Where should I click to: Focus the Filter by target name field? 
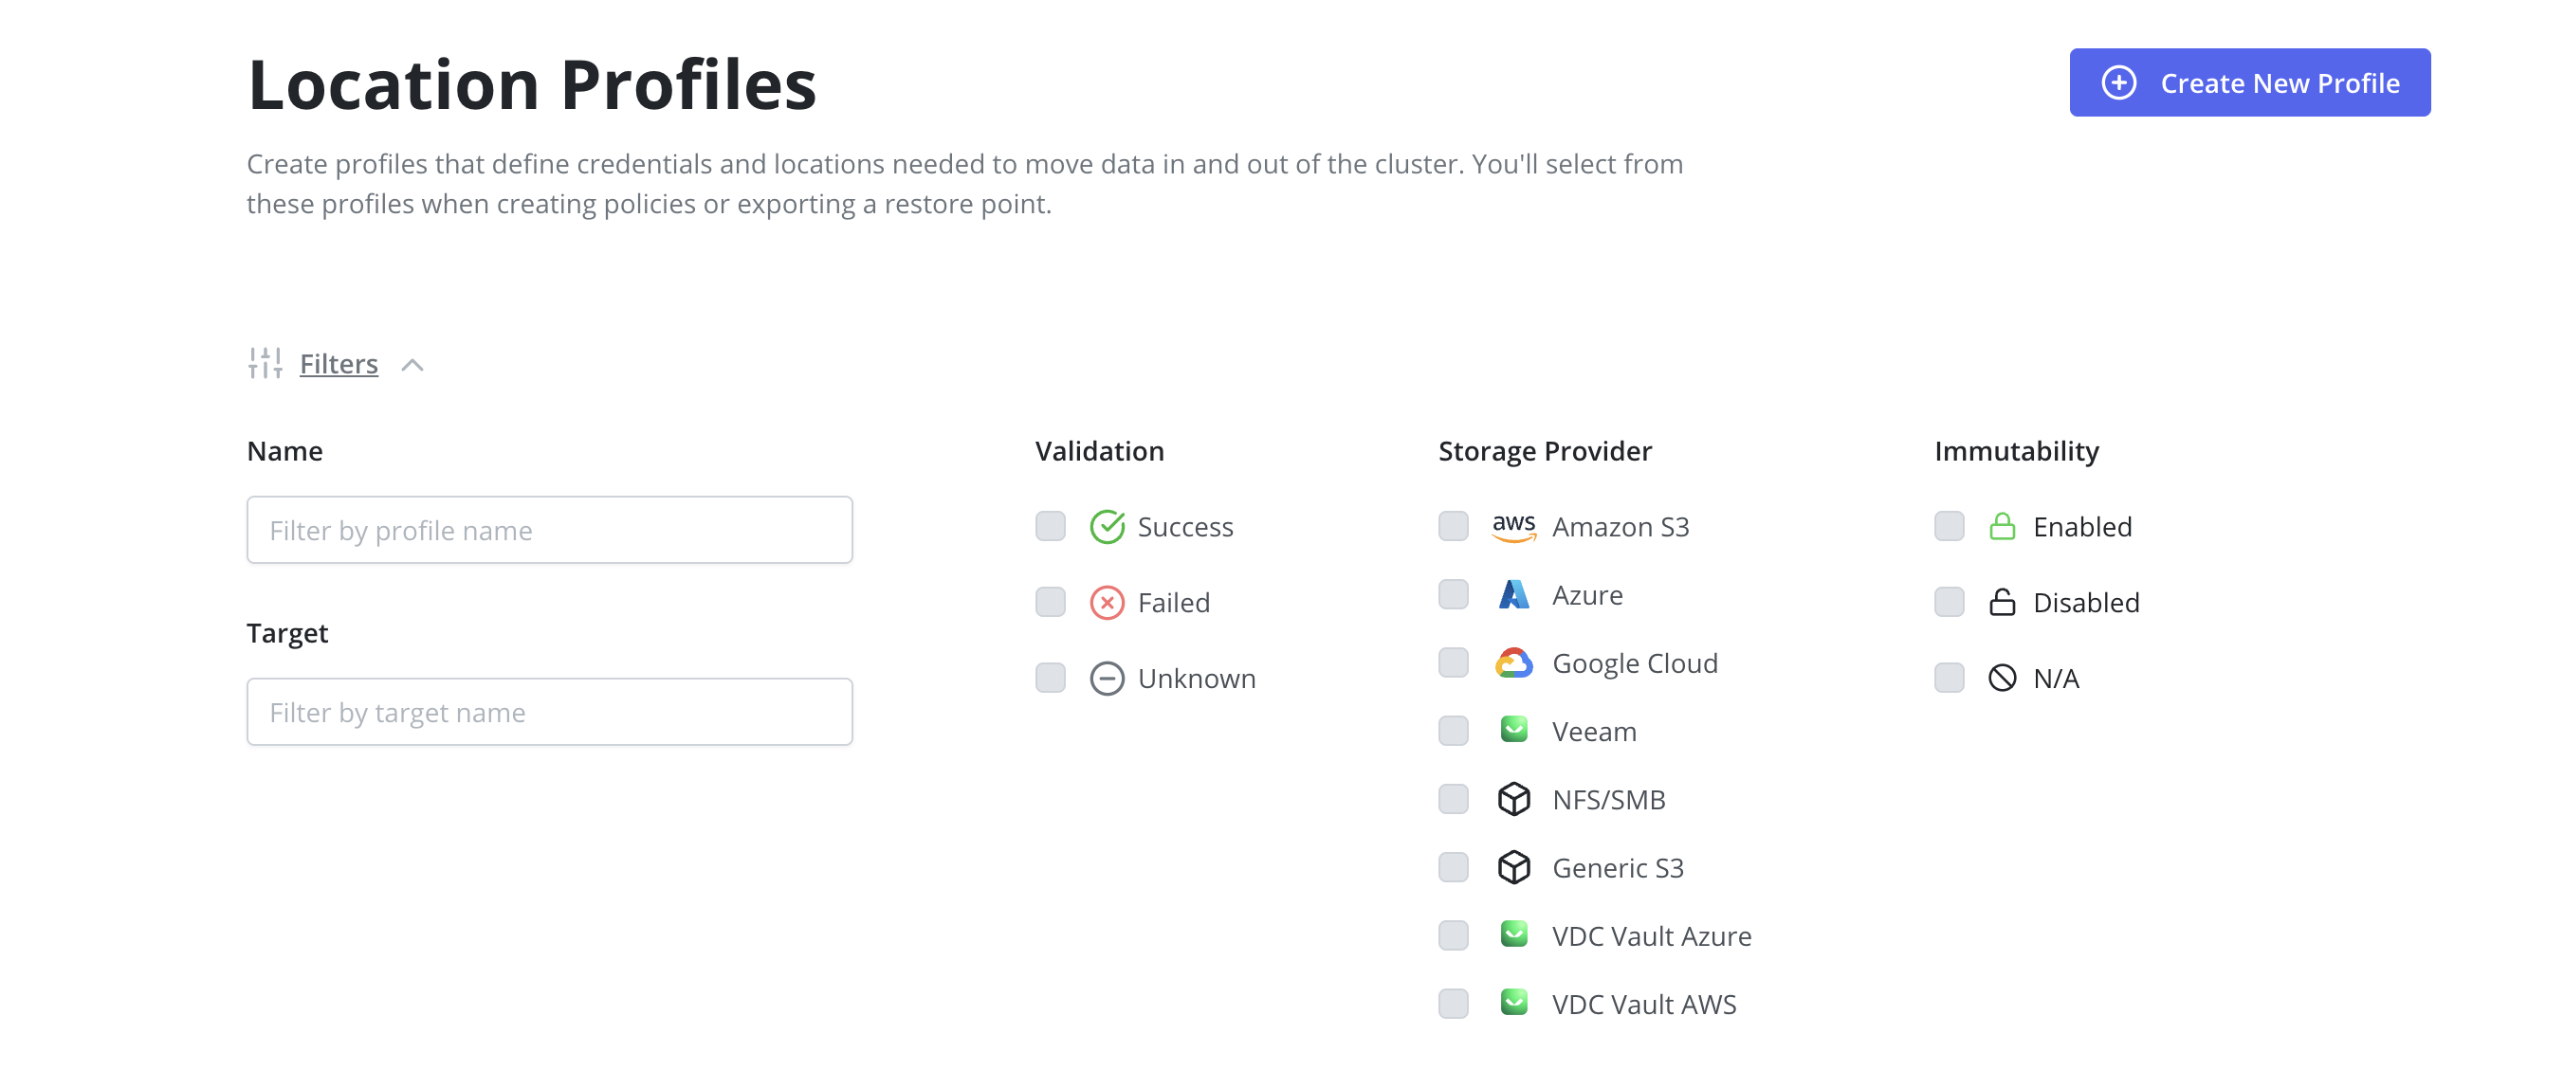tap(549, 712)
